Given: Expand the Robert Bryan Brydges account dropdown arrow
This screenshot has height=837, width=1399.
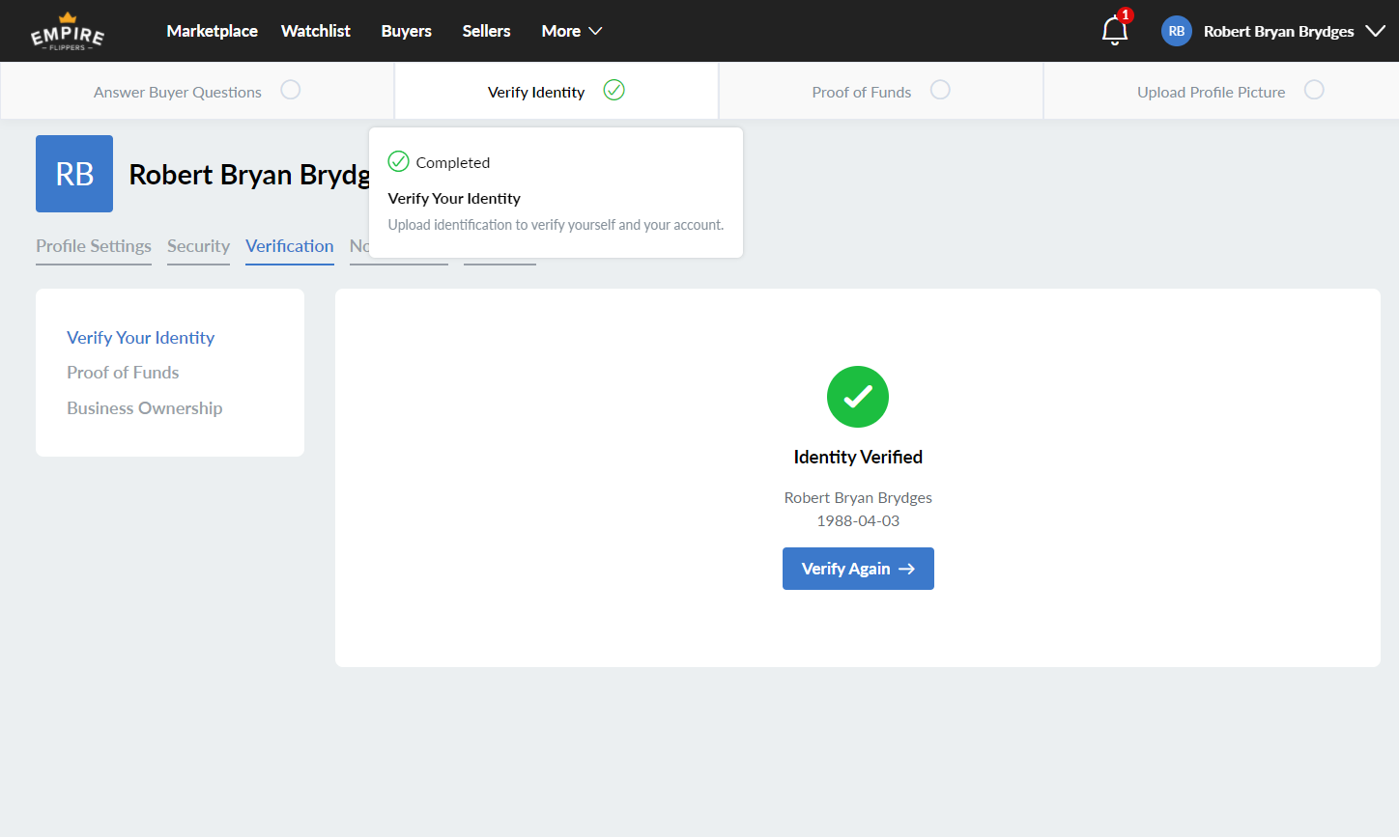Looking at the screenshot, I should [1375, 31].
